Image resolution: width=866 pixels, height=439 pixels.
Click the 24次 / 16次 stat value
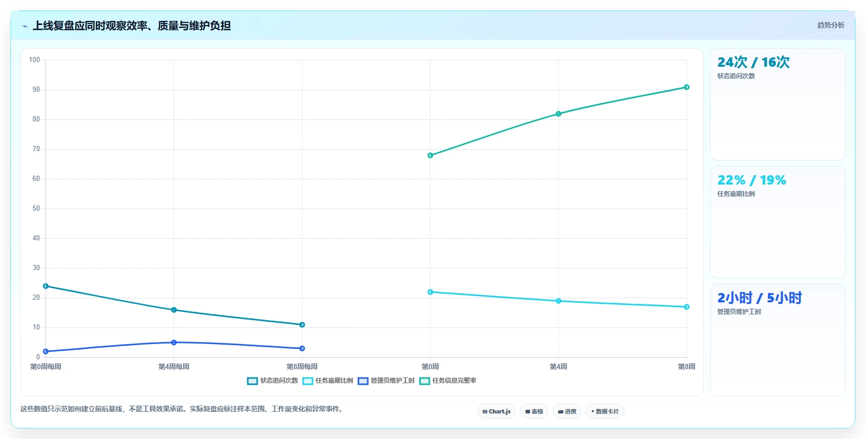[753, 63]
